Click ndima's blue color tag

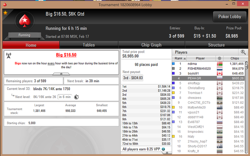[173, 64]
